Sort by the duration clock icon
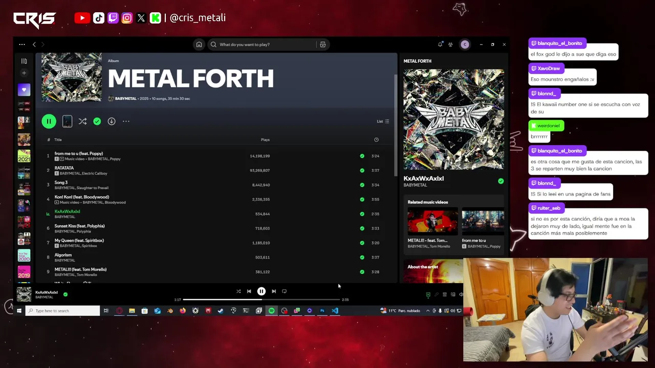 (x=376, y=140)
